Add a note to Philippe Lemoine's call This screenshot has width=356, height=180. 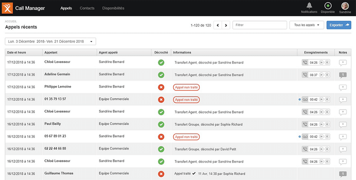point(343,88)
